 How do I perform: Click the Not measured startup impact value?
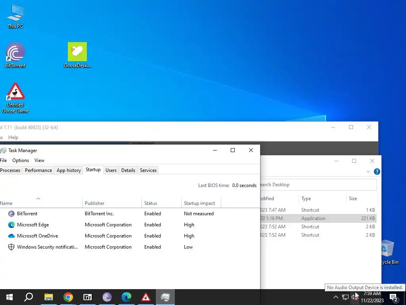point(199,213)
